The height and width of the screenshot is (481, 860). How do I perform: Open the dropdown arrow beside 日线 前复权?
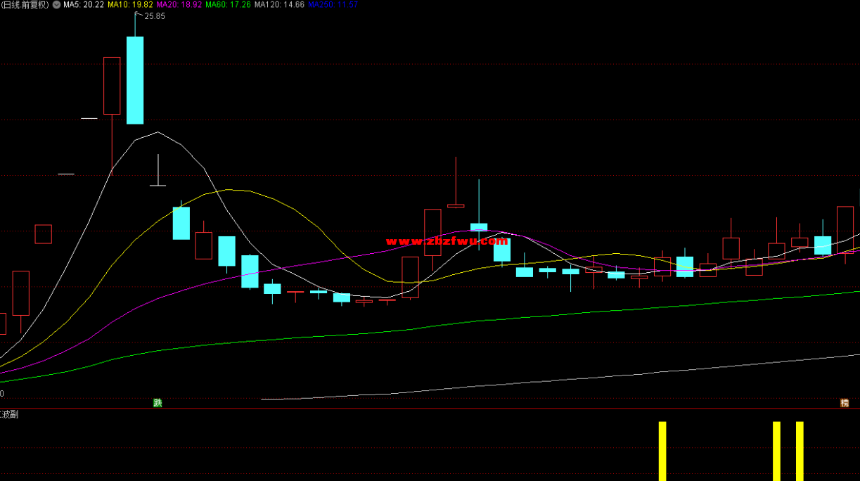click(x=56, y=5)
